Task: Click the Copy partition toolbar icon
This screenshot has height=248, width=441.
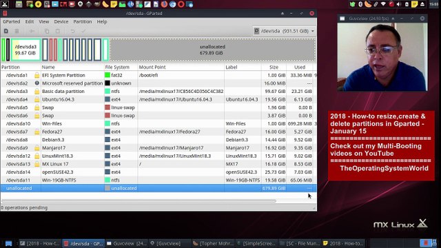Action: tap(47, 31)
